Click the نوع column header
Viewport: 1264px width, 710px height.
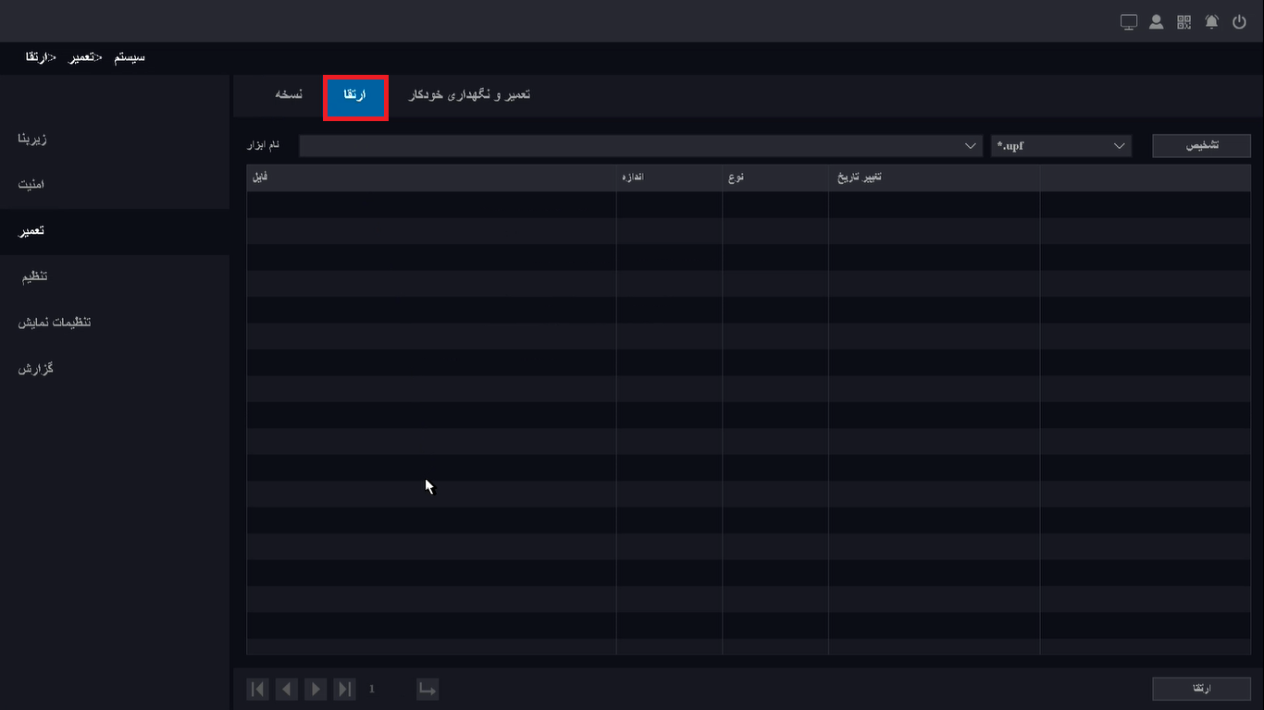775,177
